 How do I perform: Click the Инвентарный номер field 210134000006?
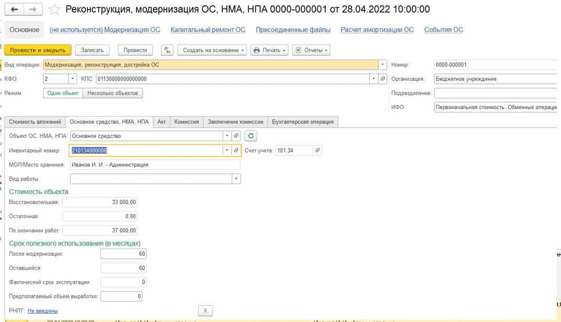(x=146, y=151)
